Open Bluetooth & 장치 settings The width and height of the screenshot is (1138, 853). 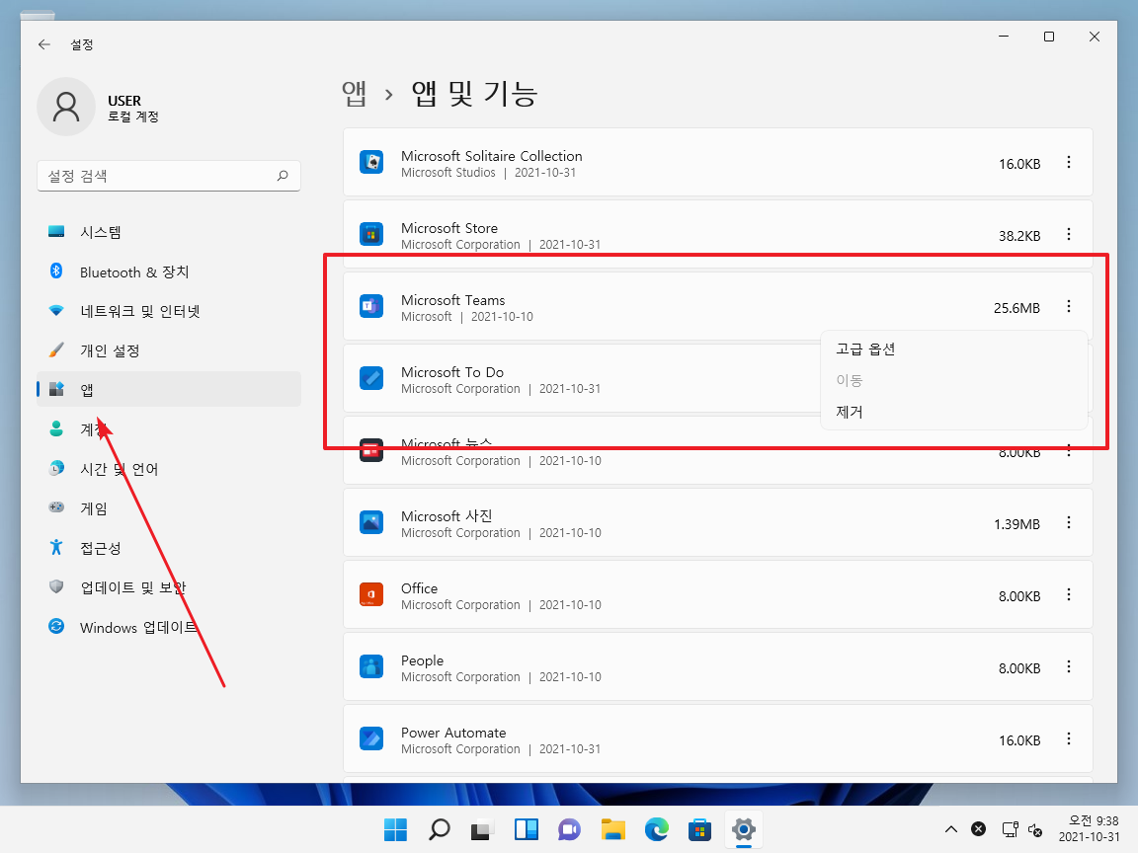[168, 272]
